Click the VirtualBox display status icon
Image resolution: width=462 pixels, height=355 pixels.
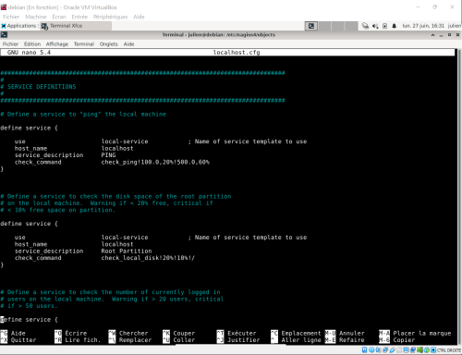click(407, 349)
